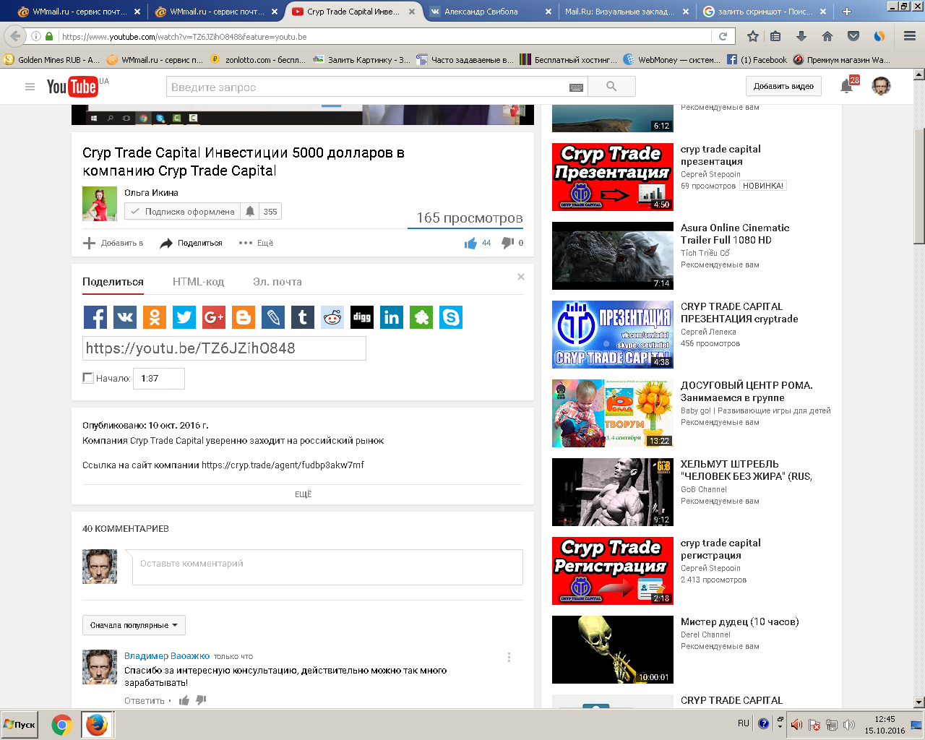This screenshot has height=740, width=925.
Task: Share the video on Blogger
Action: [244, 317]
